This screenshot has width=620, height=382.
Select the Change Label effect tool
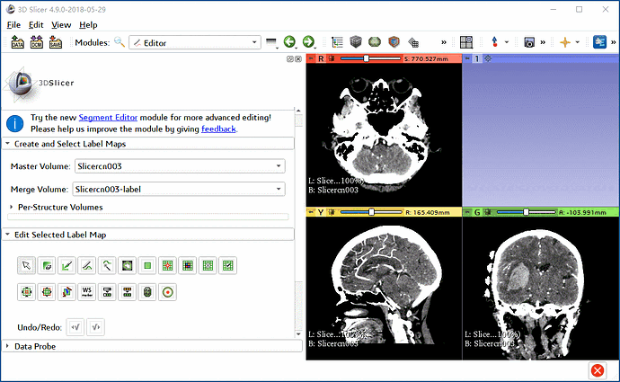127,292
